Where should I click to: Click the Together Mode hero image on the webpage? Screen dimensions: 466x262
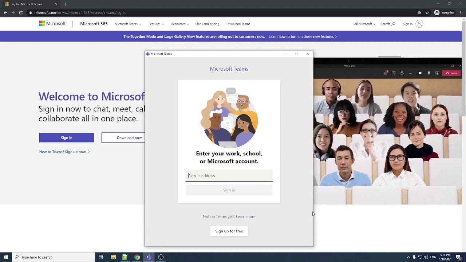tap(387, 131)
